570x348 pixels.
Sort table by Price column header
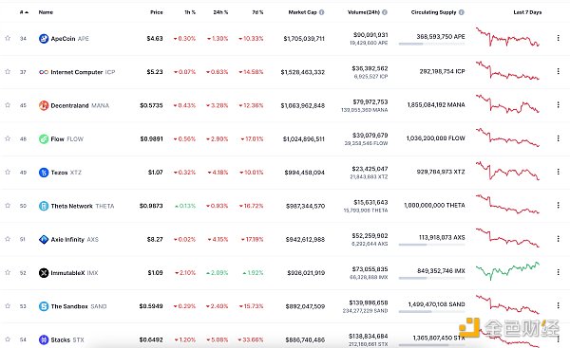point(157,12)
